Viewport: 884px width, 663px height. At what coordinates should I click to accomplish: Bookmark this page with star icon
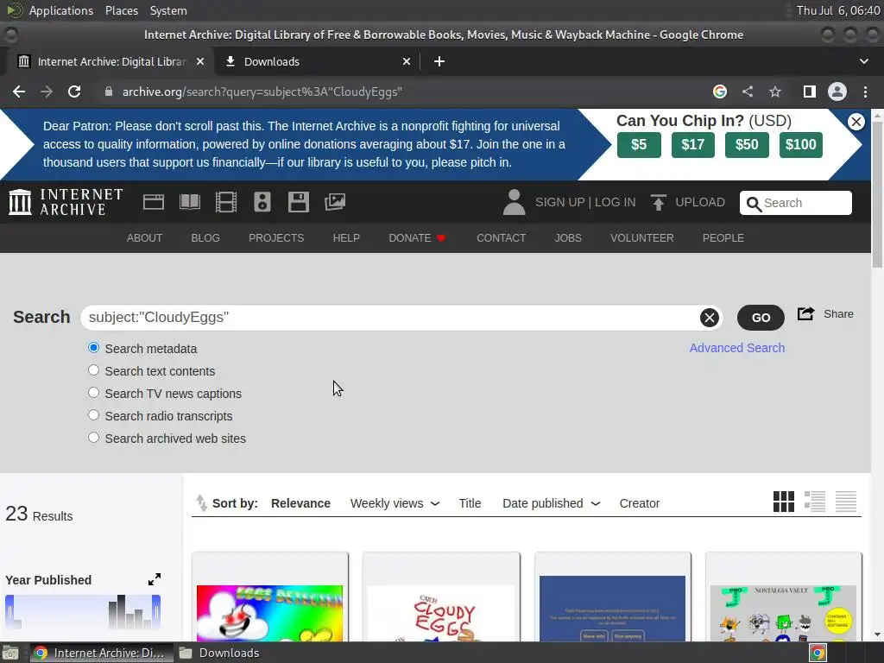[775, 92]
